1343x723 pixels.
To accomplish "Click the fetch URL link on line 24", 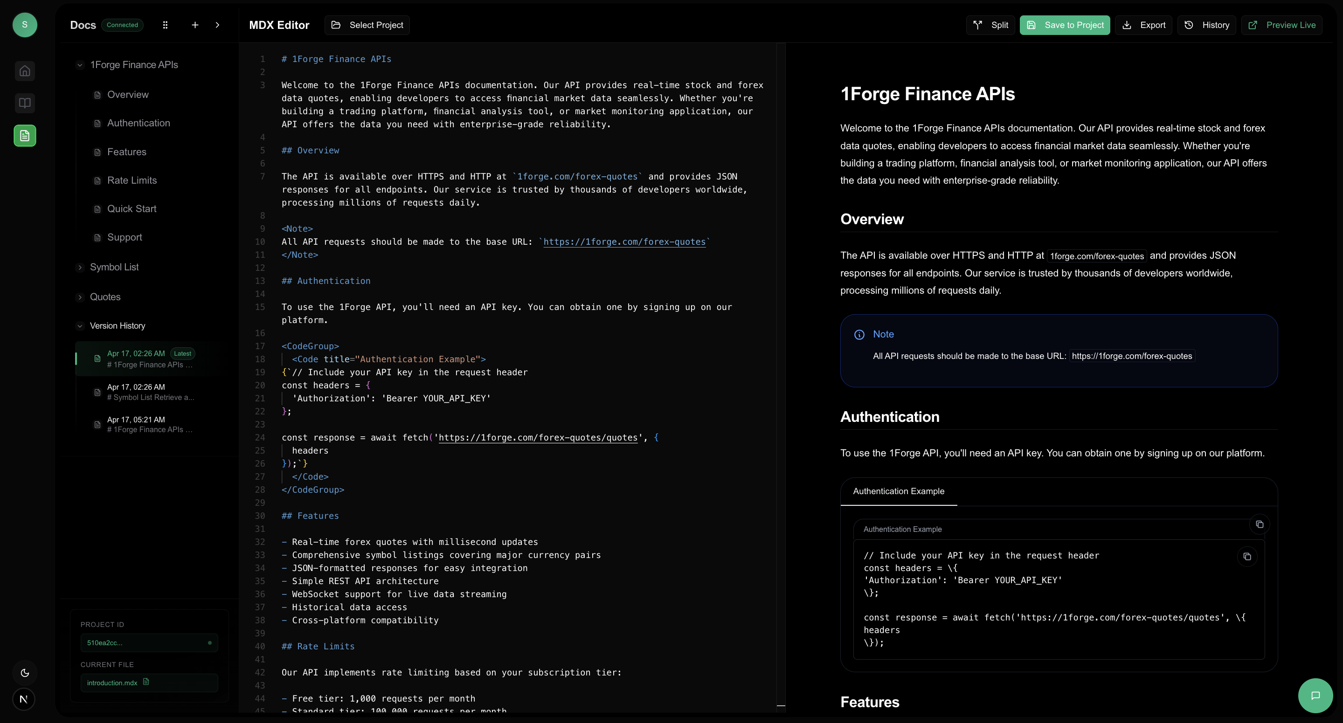I will (538, 438).
